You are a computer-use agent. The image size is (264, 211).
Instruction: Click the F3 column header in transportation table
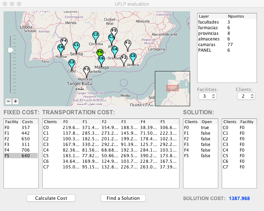pyautogui.click(x=130, y=122)
